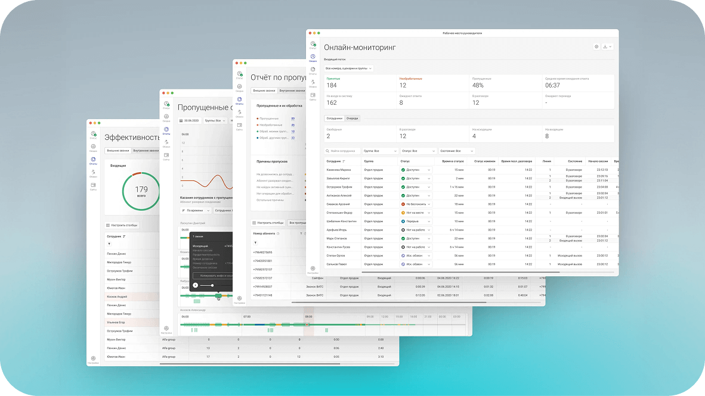Select Внутренние звонки tab in Эффективность window

tap(146, 151)
